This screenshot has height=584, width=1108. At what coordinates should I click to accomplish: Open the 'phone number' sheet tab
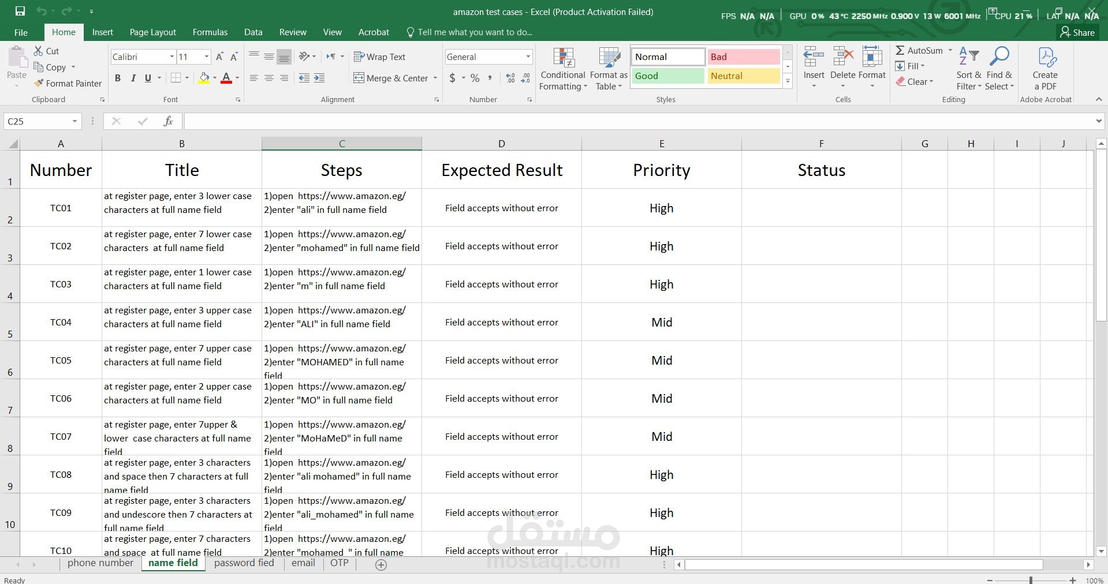point(100,563)
